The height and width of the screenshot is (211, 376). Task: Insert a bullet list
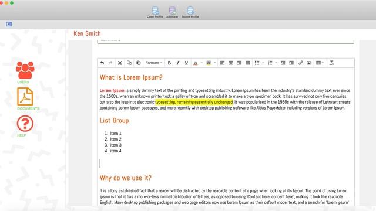pos(257,63)
